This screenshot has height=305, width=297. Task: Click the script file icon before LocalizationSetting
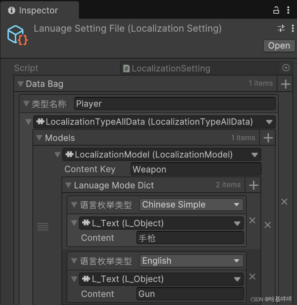click(126, 69)
